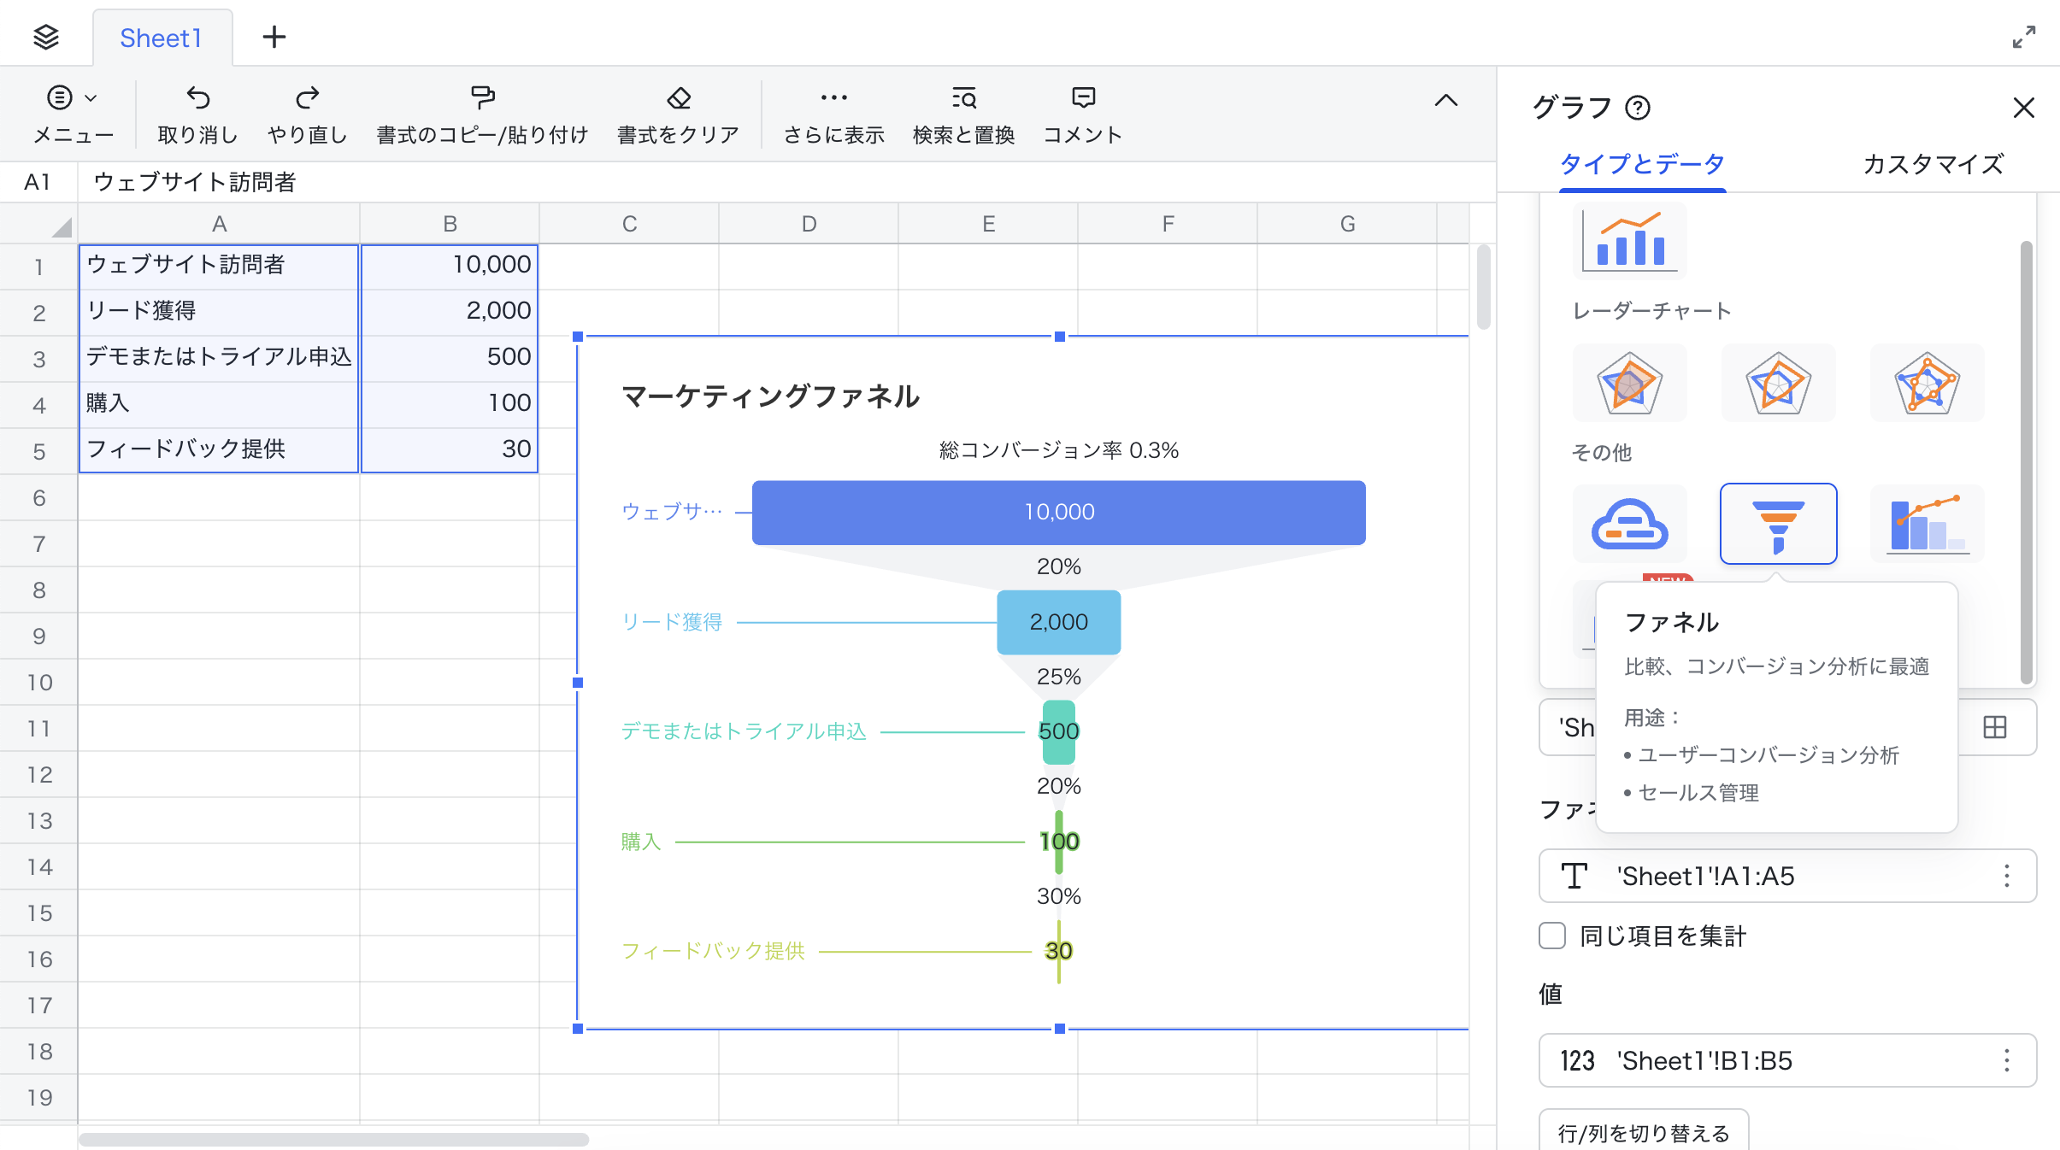
Task: Open options for 'Sheet1'!B1:B5 range
Action: 2006,1060
